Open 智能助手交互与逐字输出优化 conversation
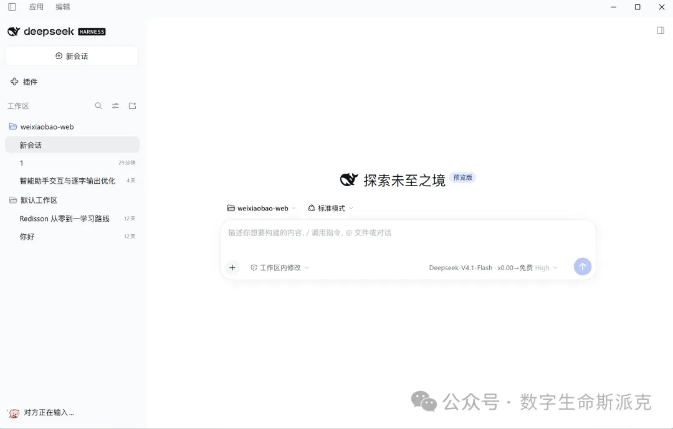The height and width of the screenshot is (429, 673). point(72,181)
